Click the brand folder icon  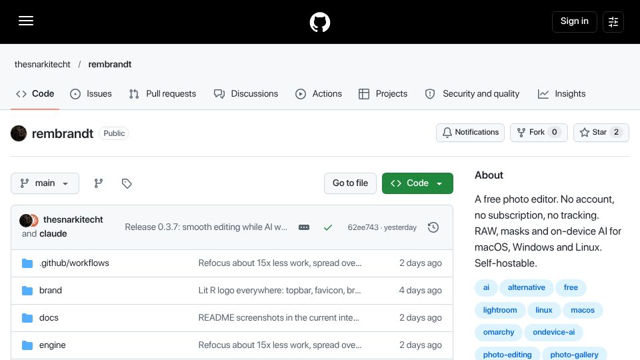click(x=27, y=291)
